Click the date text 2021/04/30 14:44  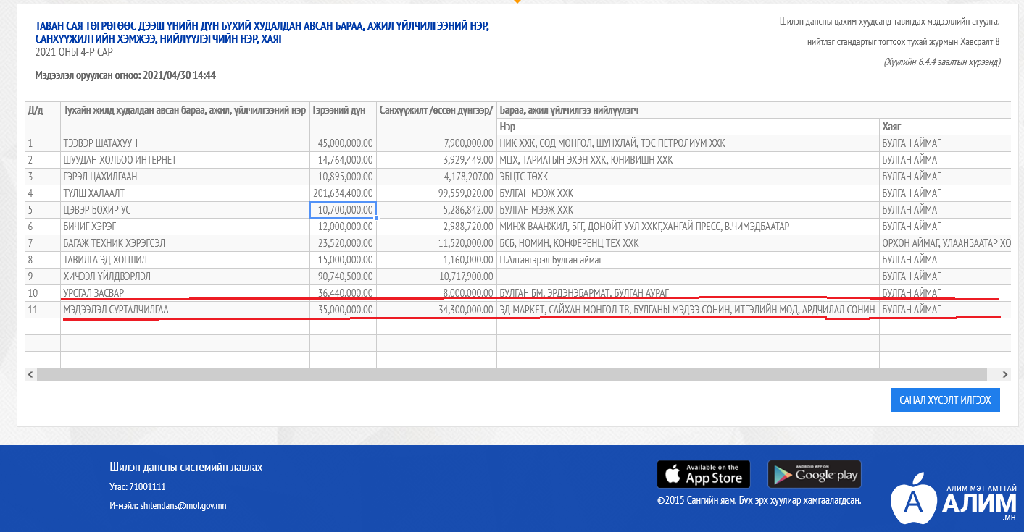[179, 75]
